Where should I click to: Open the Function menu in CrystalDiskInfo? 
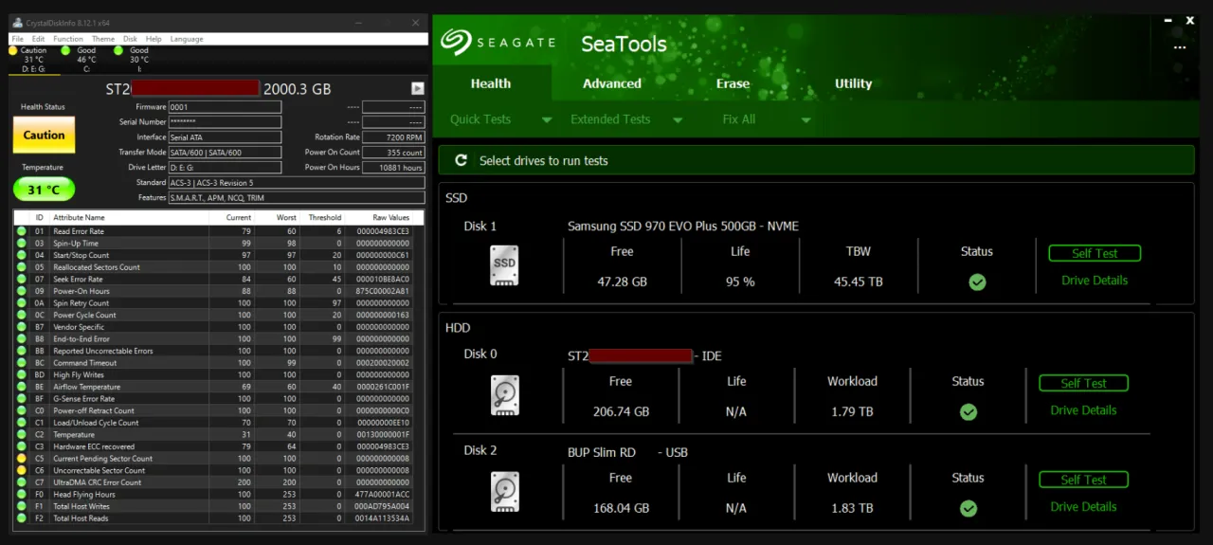67,39
